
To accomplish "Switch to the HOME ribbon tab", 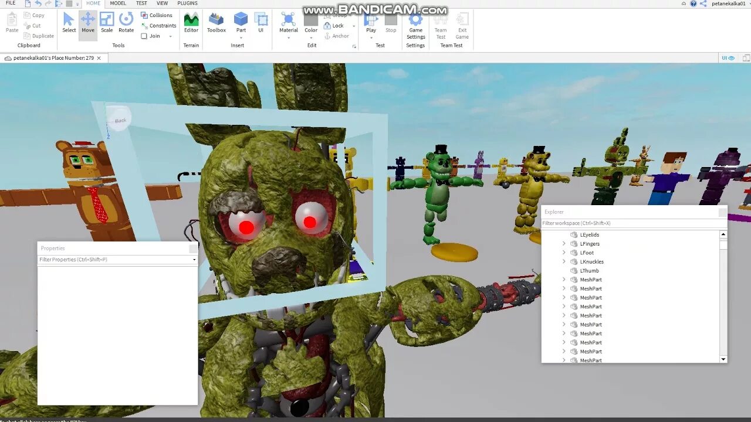I will click(93, 4).
